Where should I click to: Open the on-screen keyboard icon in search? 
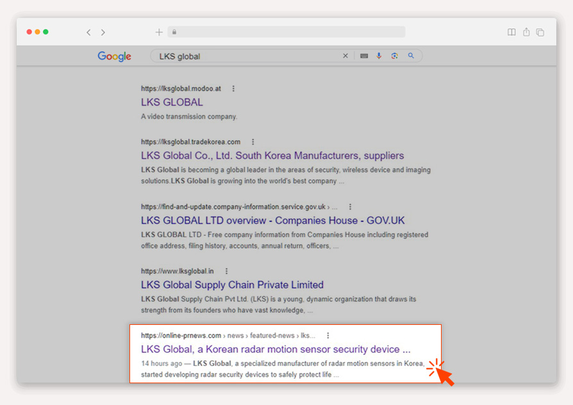click(x=364, y=56)
